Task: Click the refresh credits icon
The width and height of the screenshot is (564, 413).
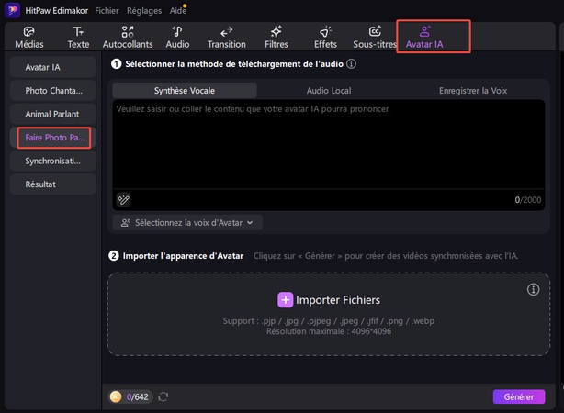Action: (164, 396)
